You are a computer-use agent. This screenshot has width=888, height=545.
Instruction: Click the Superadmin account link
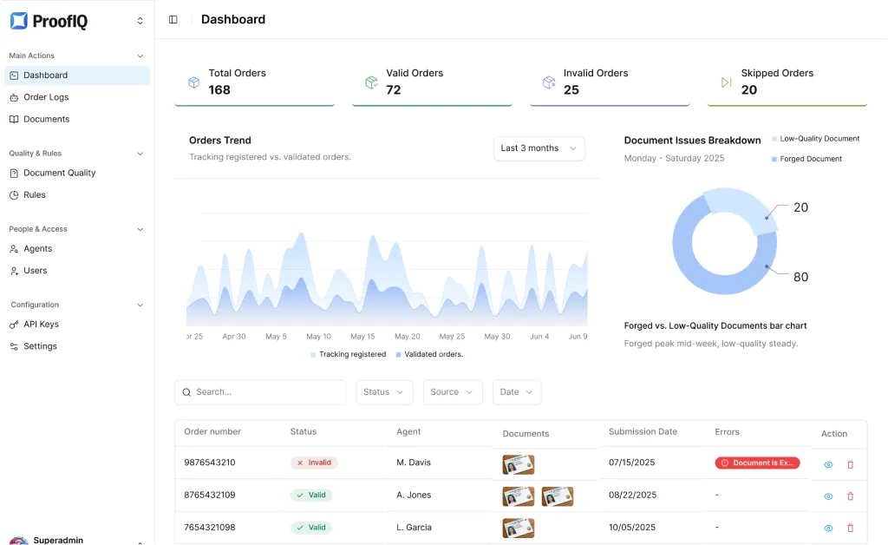pyautogui.click(x=52, y=540)
